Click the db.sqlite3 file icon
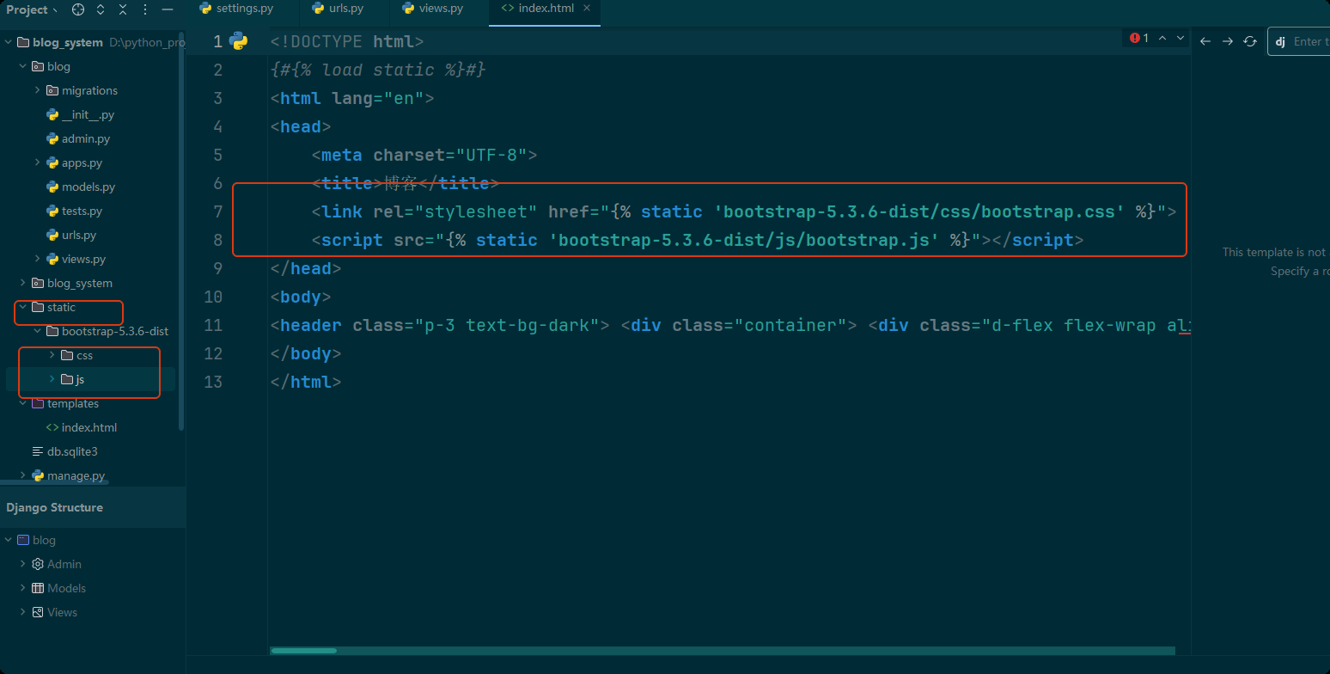The height and width of the screenshot is (674, 1330). click(38, 451)
